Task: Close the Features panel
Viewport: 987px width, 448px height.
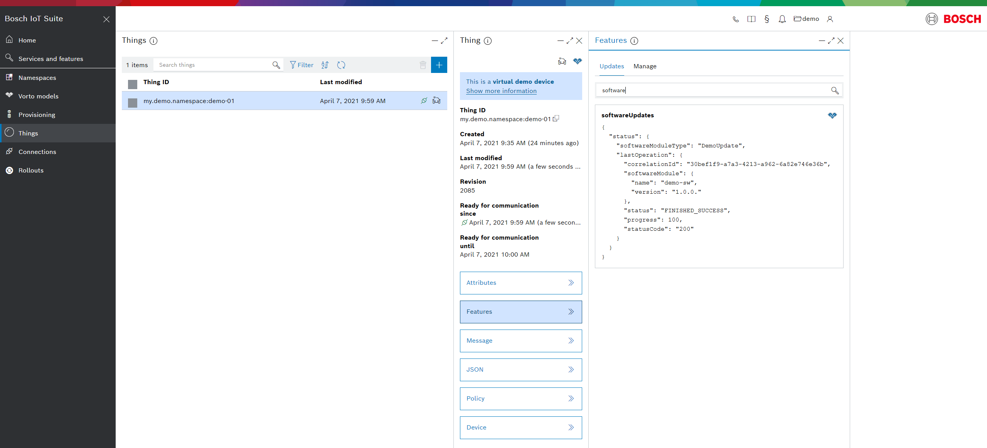Action: coord(840,41)
